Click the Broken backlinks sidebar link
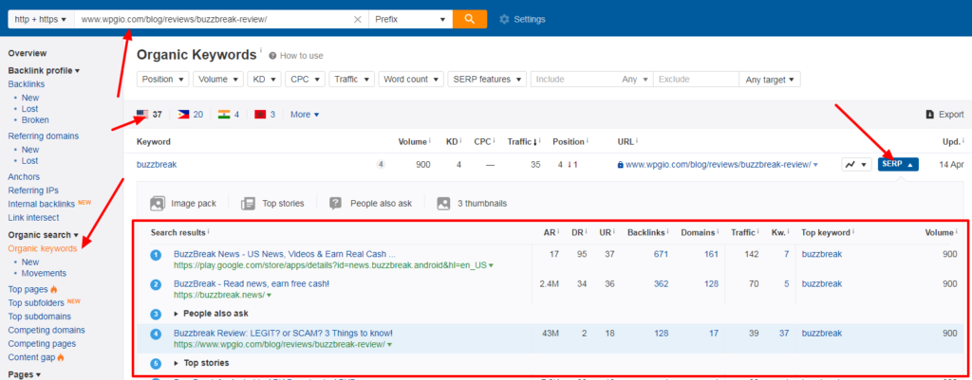Image resolution: width=972 pixels, height=380 pixels. click(35, 119)
